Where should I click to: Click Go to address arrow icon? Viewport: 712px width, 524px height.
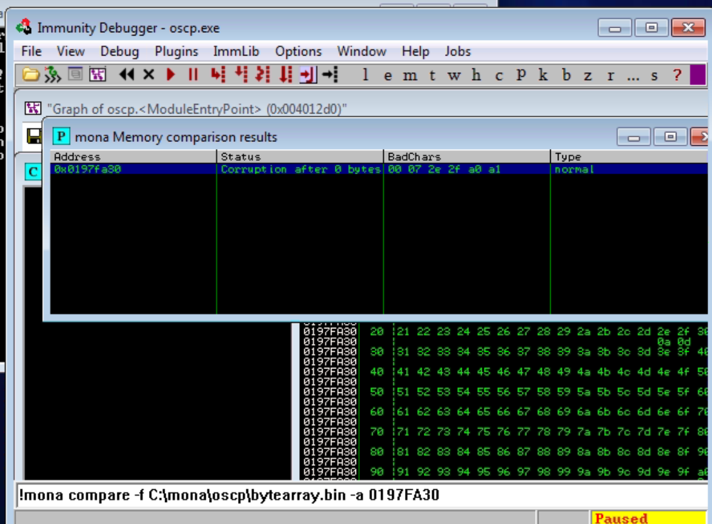coord(330,74)
